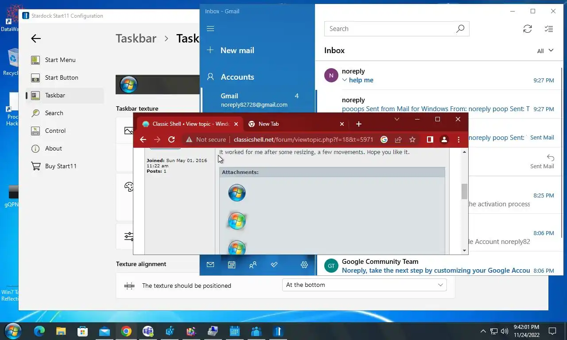Select the Classic Shell View topic Chrome tab
Screen dimensions: 567x340
pyautogui.click(x=190, y=124)
